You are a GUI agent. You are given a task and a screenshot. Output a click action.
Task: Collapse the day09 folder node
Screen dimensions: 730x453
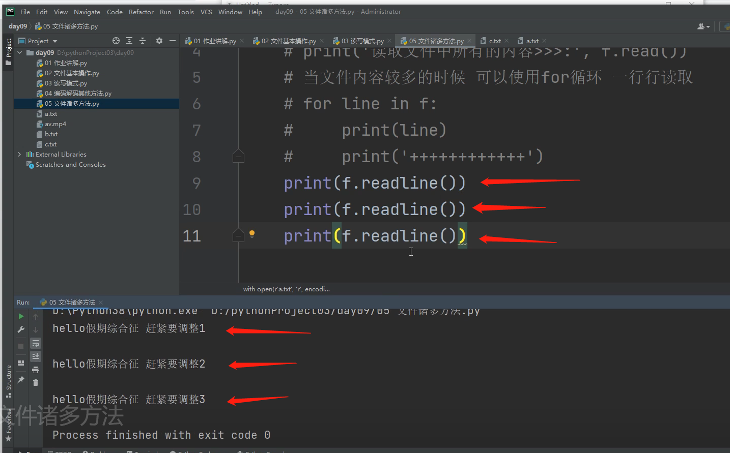(x=20, y=52)
